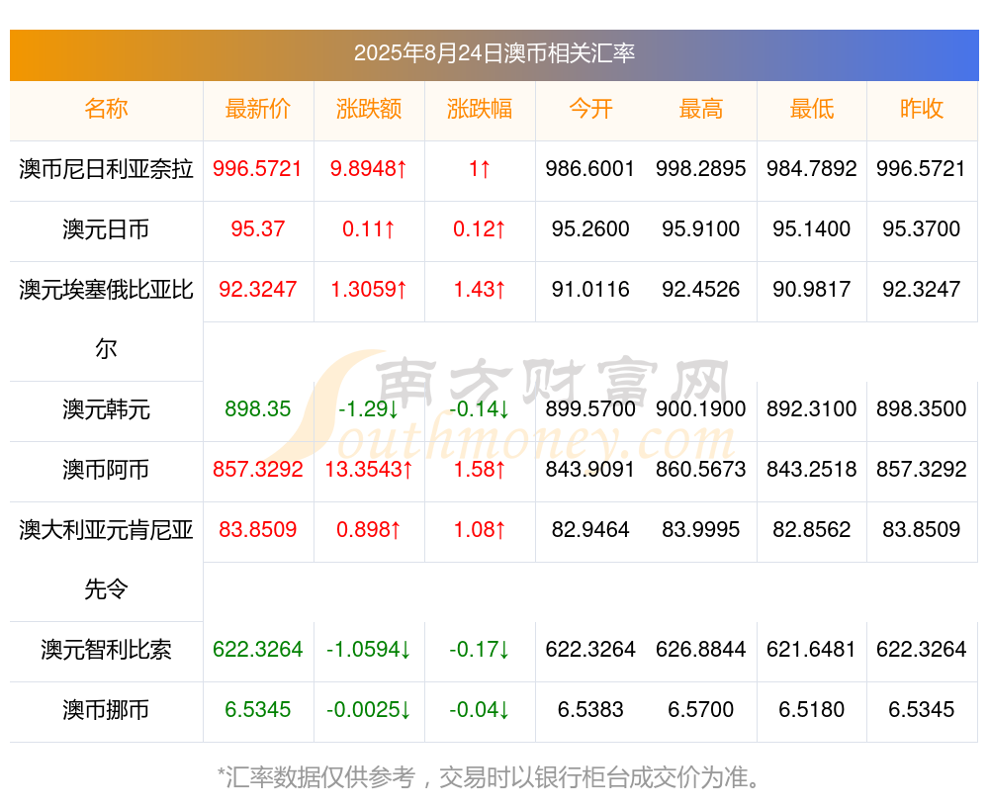
Task: Click low value 892.3100
Action: [812, 408]
